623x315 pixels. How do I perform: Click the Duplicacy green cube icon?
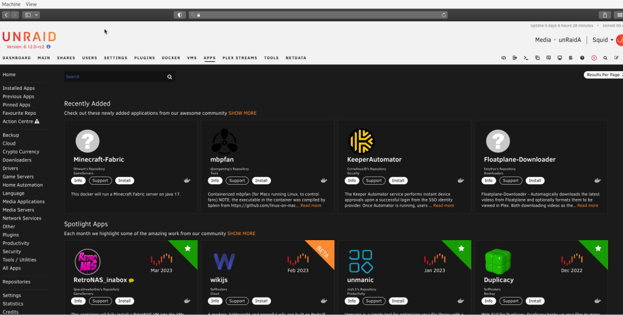pos(498,262)
